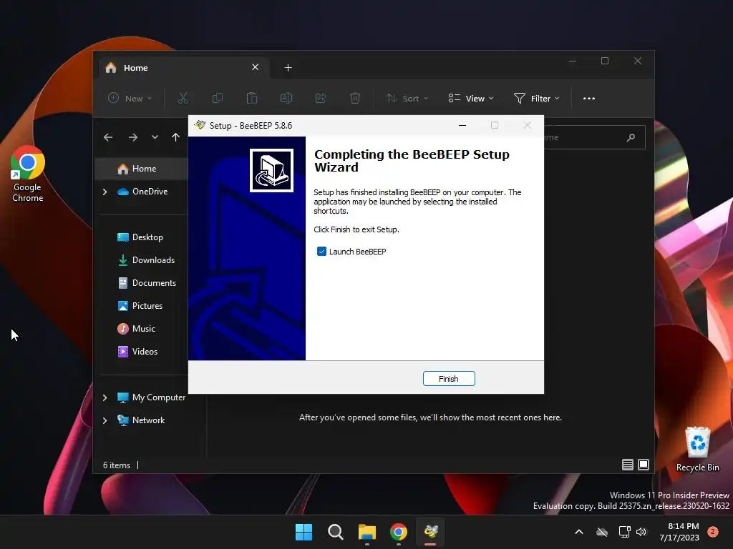This screenshot has height=549, width=733.
Task: Open Music in the navigation pane
Action: 136,329
